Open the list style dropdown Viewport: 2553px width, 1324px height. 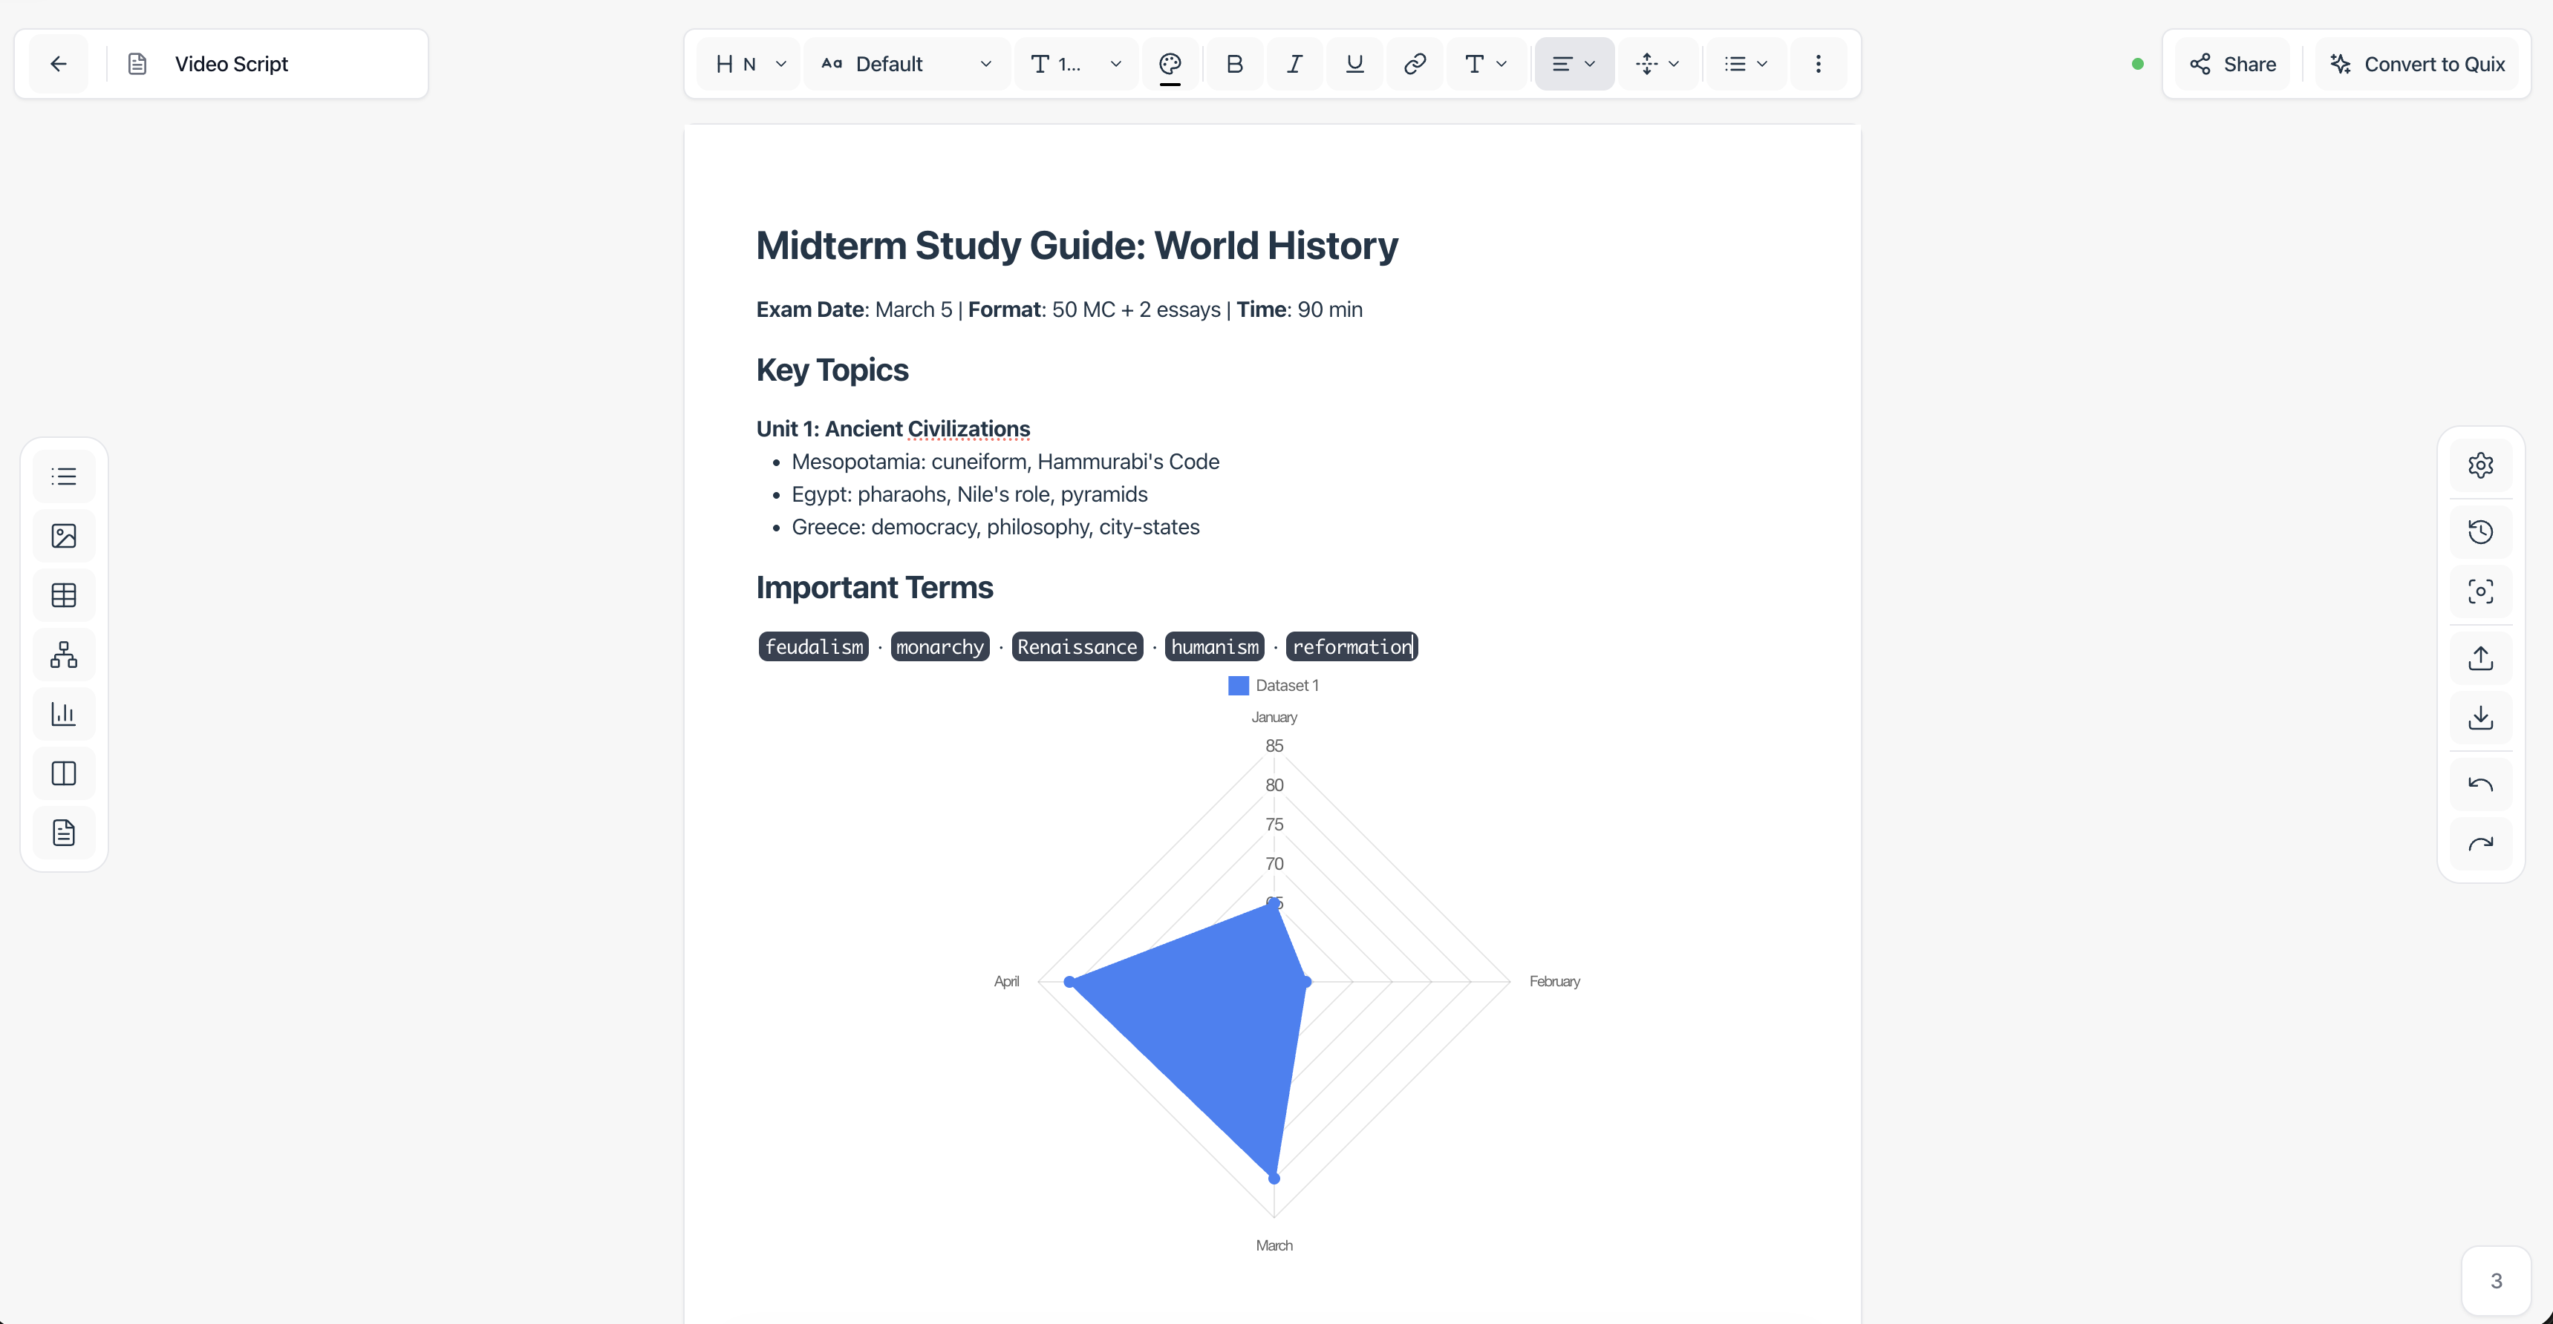1745,65
